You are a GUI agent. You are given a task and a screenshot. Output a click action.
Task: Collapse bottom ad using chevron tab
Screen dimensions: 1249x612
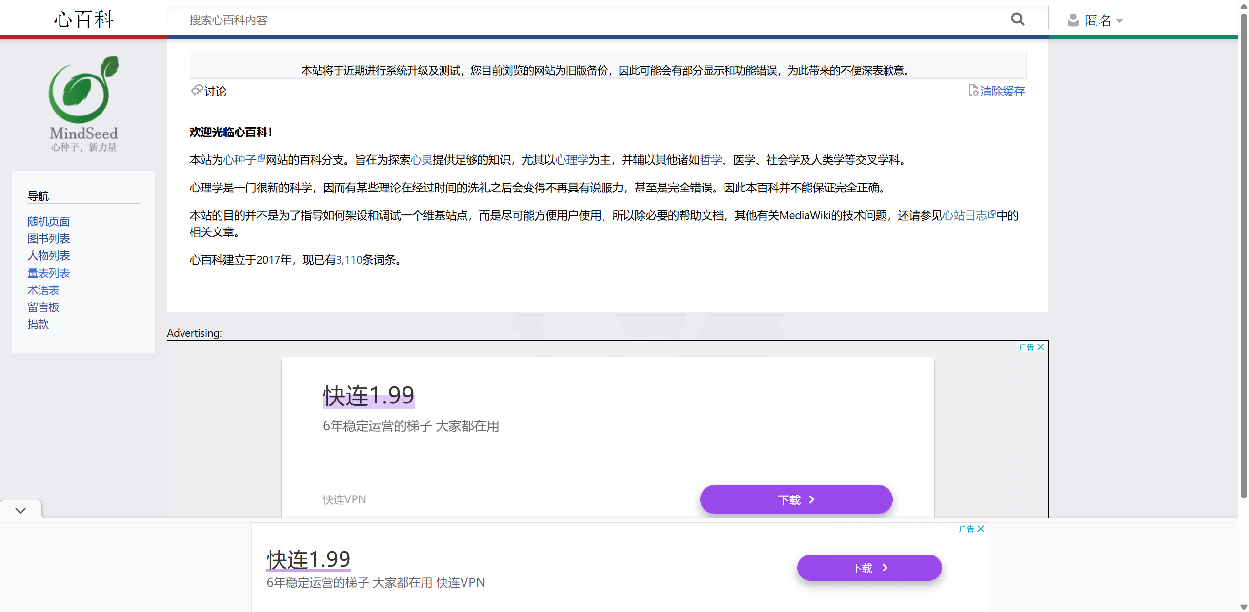pyautogui.click(x=20, y=510)
